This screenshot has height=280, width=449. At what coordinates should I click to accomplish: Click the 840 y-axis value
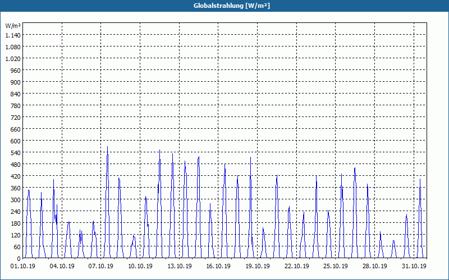click(x=16, y=94)
